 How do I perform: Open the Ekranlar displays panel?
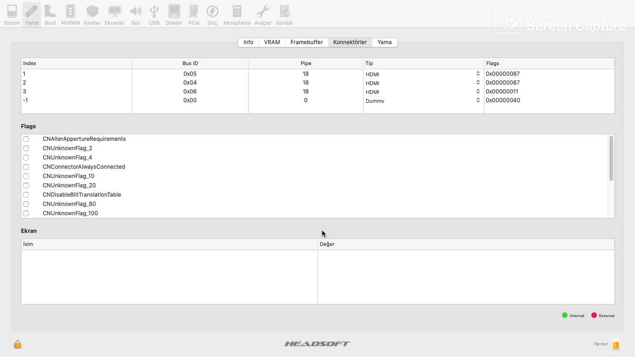(114, 14)
